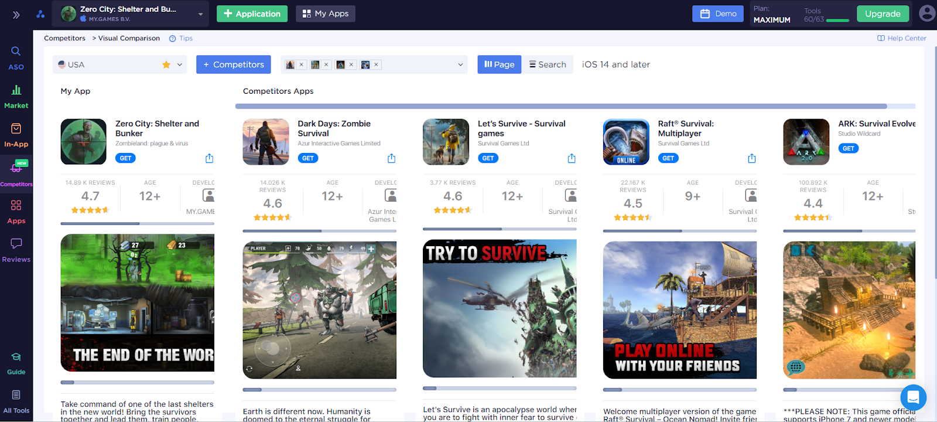Click the competitors horizontal scrollbar
This screenshot has width=937, height=422.
pyautogui.click(x=561, y=107)
